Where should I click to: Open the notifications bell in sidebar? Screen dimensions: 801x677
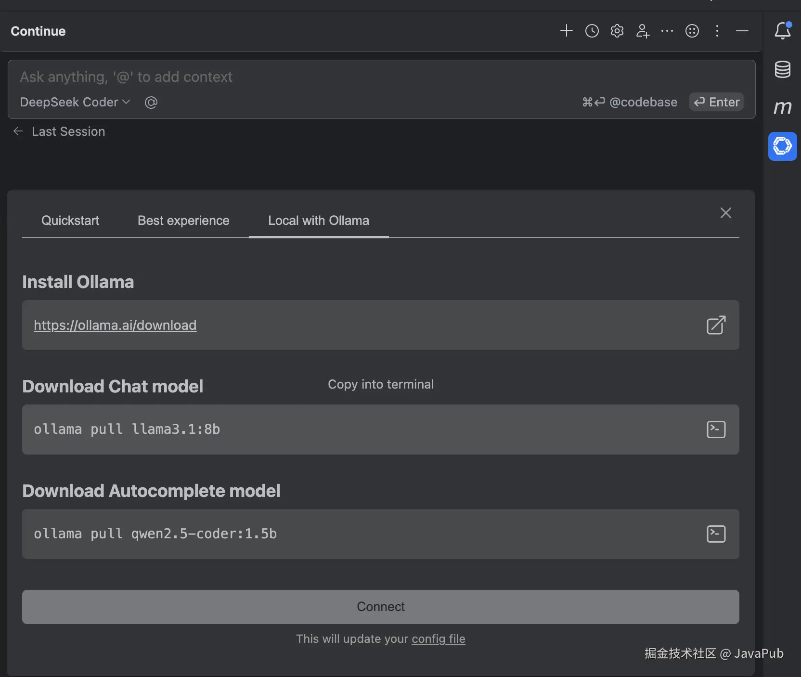(782, 31)
